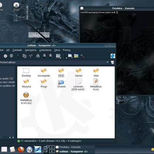Open the dotted sort options dropdown
This screenshot has height=154, width=154.
click(x=65, y=56)
